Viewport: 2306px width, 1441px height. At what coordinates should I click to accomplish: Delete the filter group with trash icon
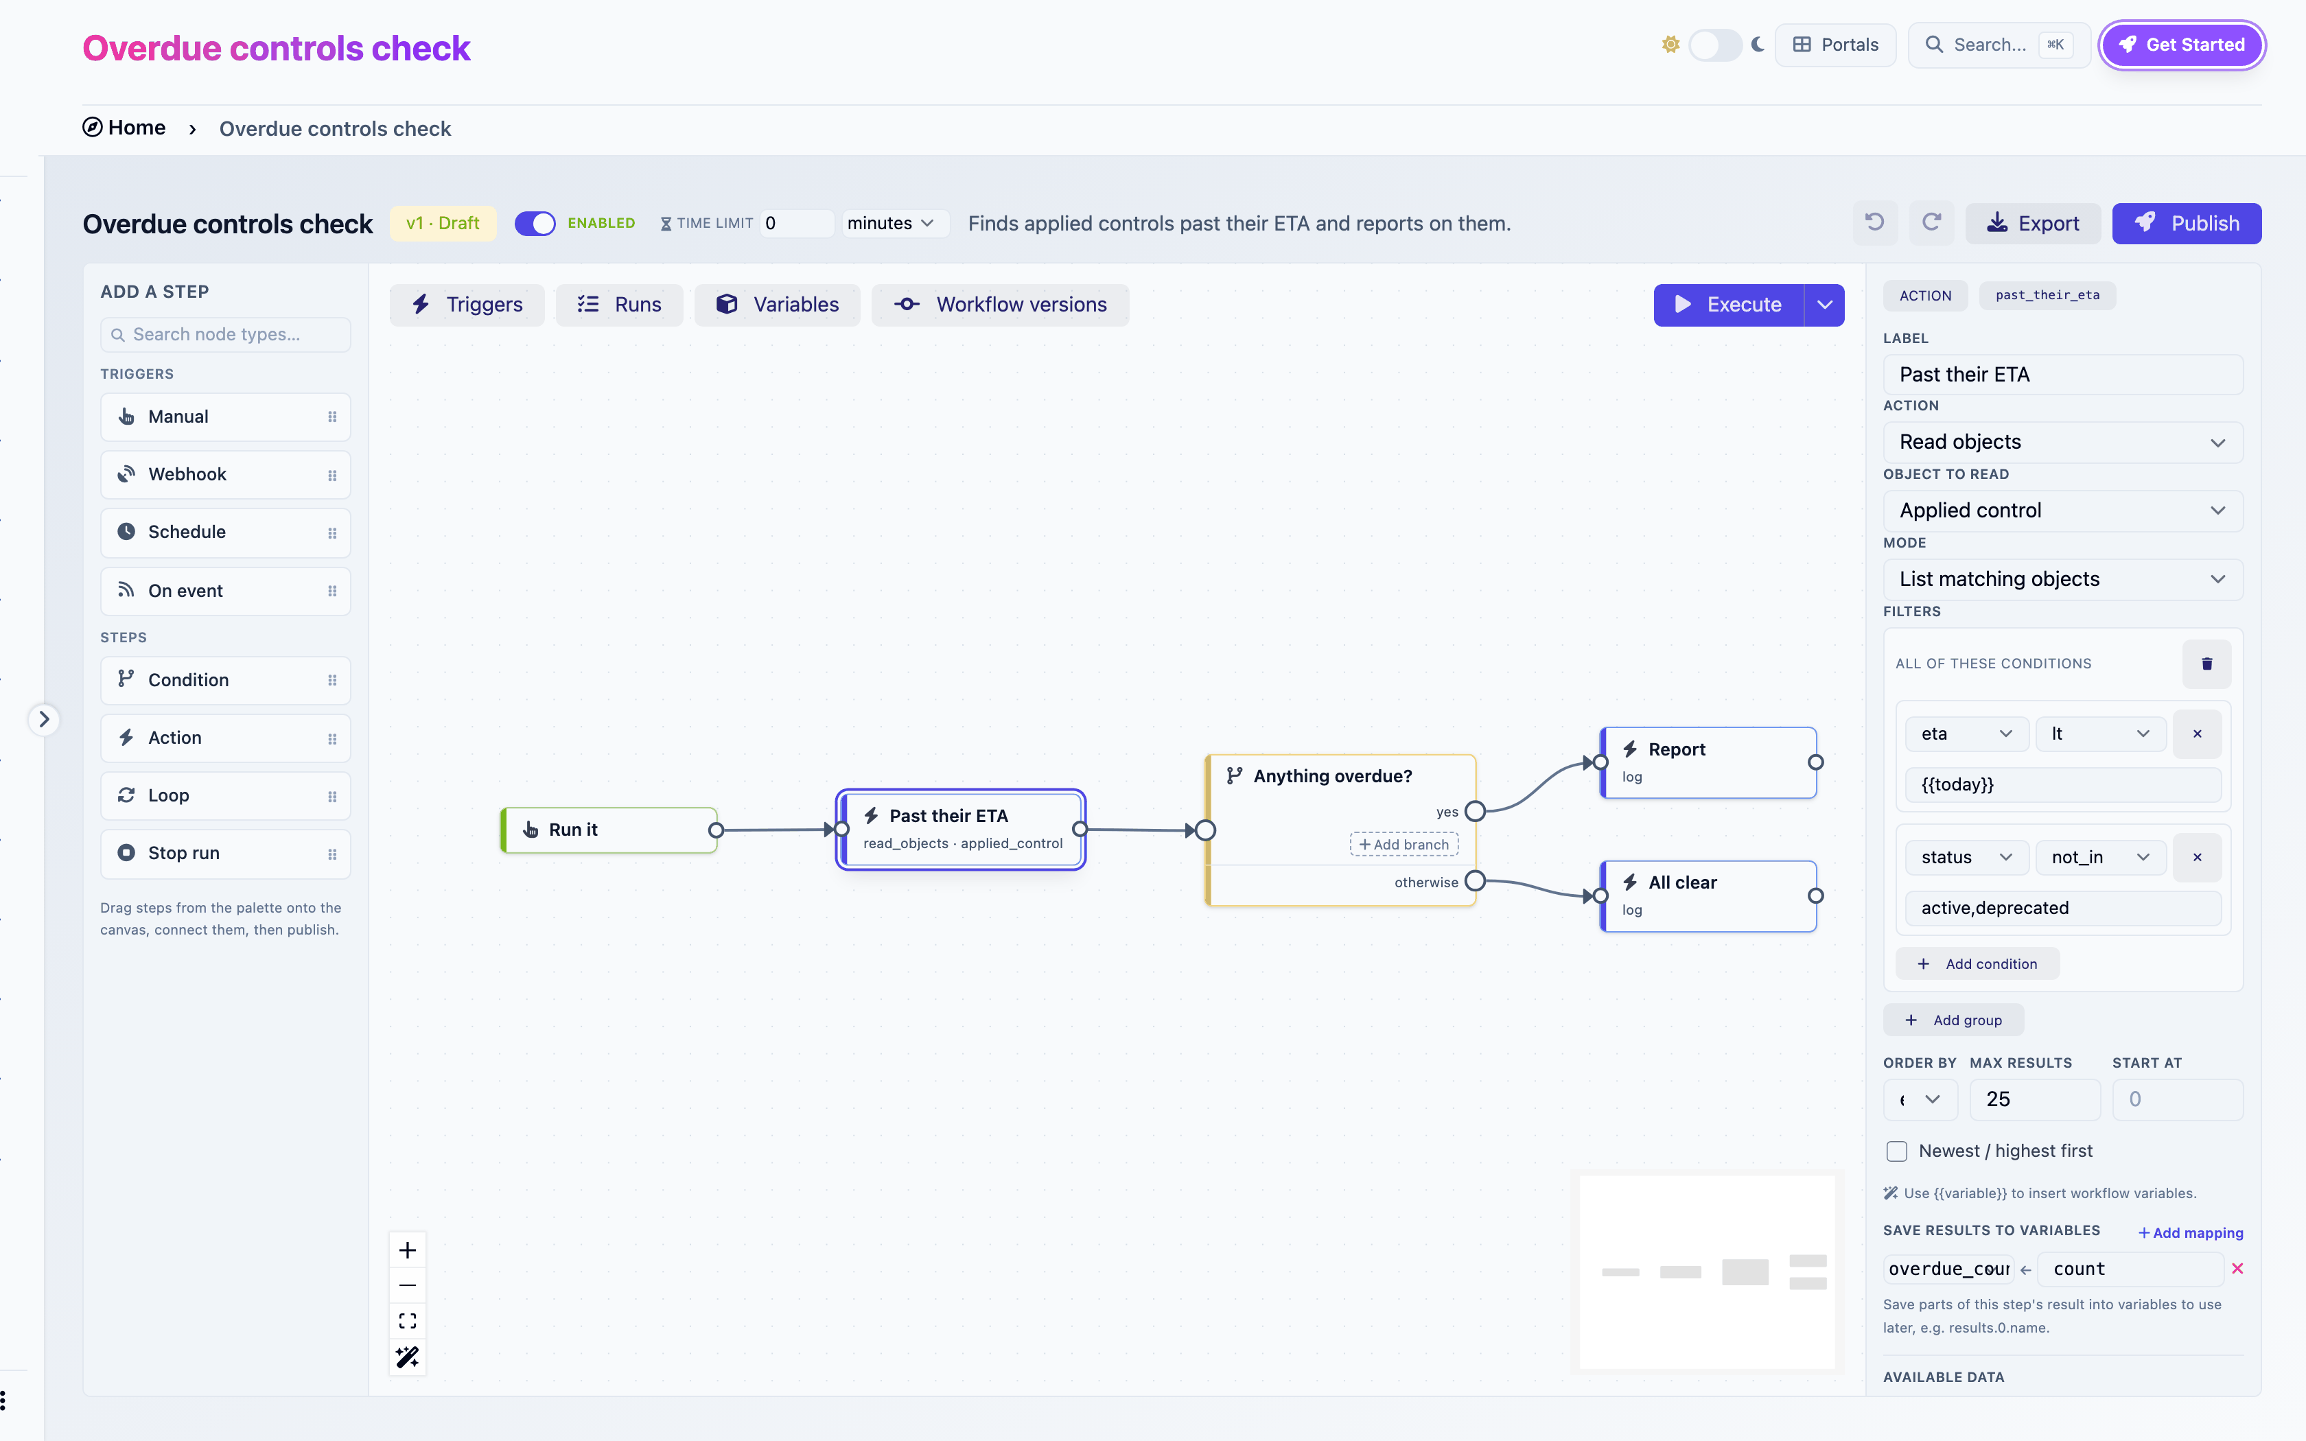2207,664
